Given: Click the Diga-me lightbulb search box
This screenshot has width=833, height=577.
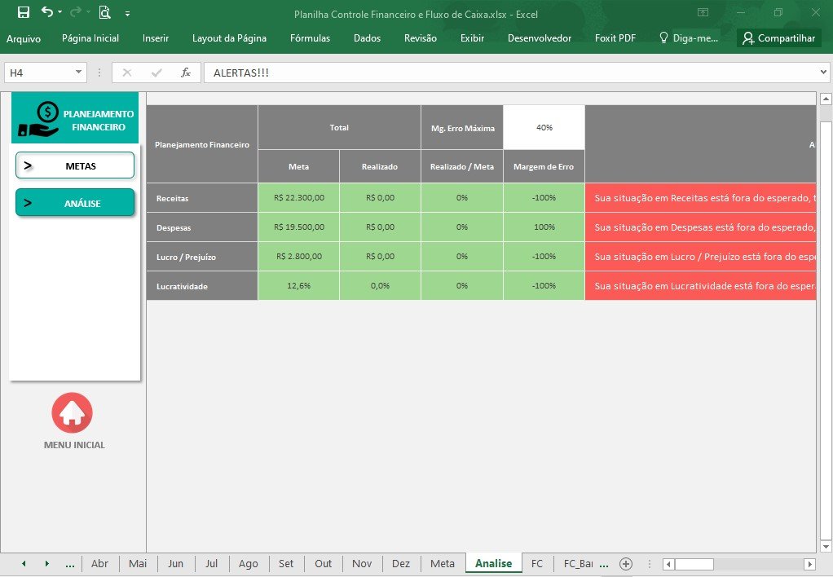Looking at the screenshot, I should 689,38.
